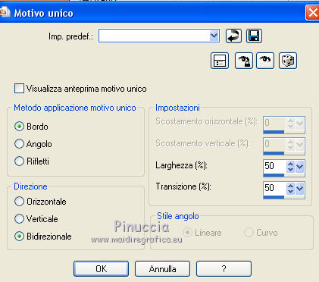Screen dimensions: 319x282
Task: Click the Larghezza spinner arrows
Action: (x=290, y=167)
